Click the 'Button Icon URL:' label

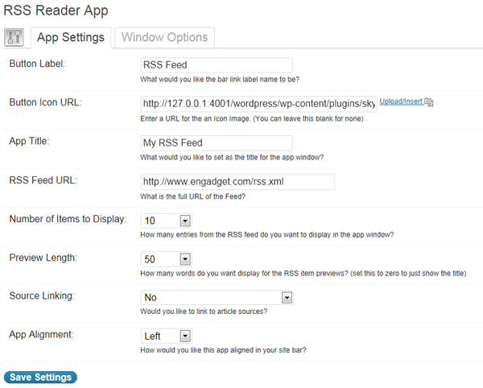[45, 102]
